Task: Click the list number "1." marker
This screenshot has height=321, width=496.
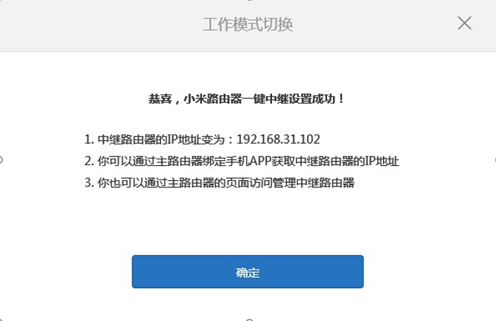Action: (x=89, y=139)
